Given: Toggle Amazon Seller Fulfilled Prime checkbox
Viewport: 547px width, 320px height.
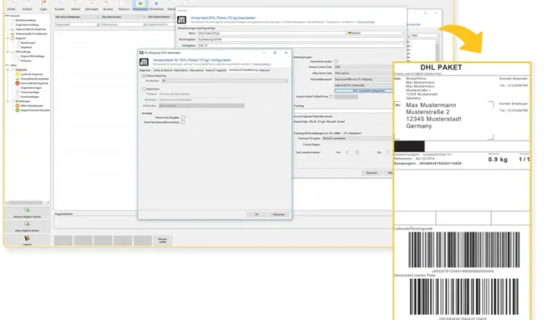Looking at the screenshot, I should point(331,97).
